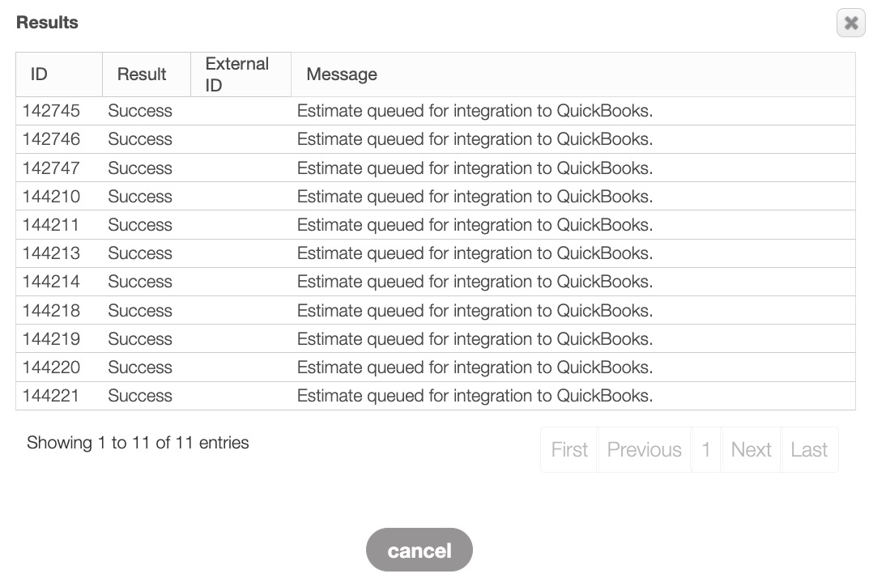Click Success result for ID 144211
This screenshot has height=578, width=873.
[x=140, y=225]
